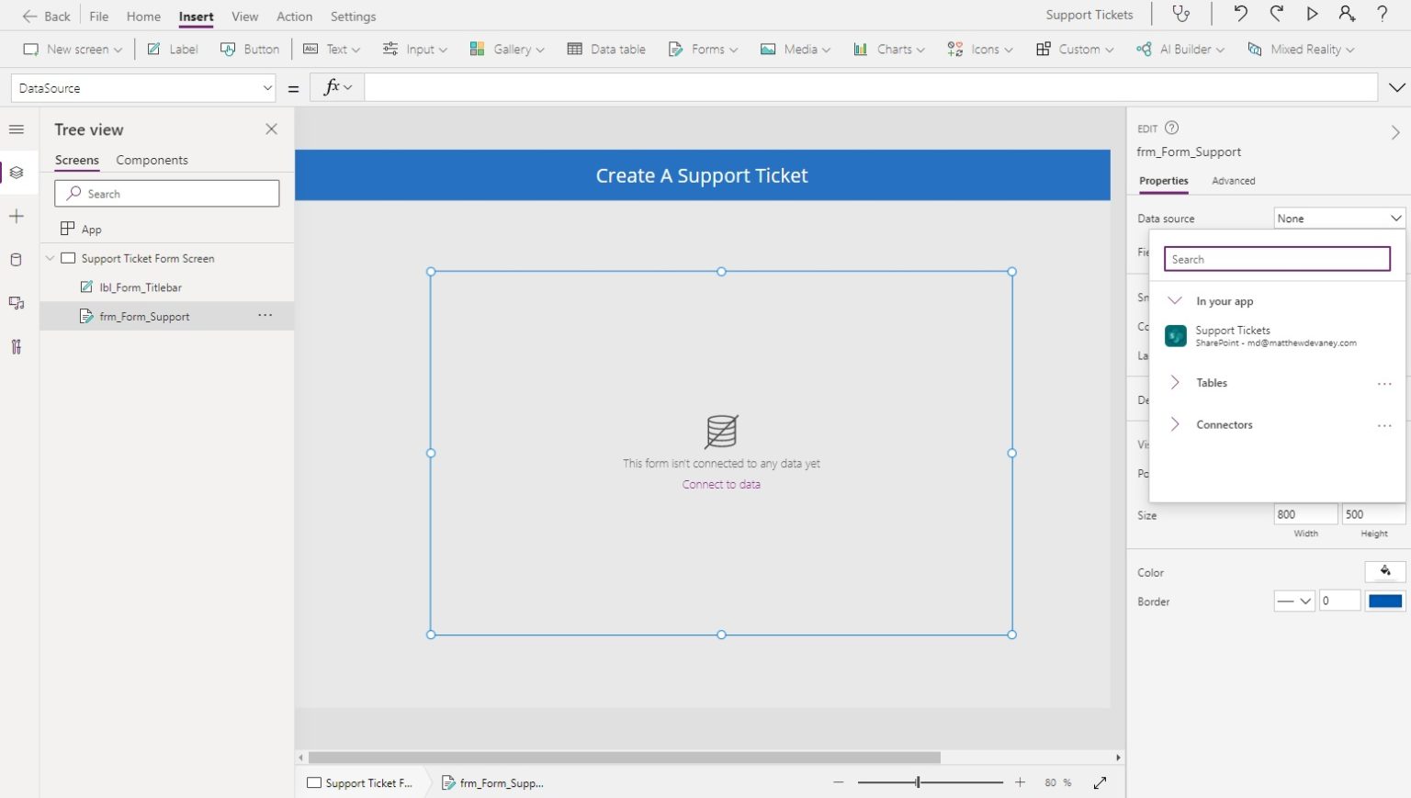Image resolution: width=1411 pixels, height=798 pixels.
Task: Open the Insert panel from the left rail
Action: (x=16, y=216)
